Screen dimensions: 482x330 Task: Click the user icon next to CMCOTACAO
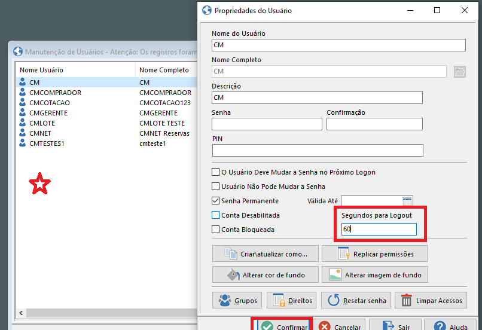23,102
